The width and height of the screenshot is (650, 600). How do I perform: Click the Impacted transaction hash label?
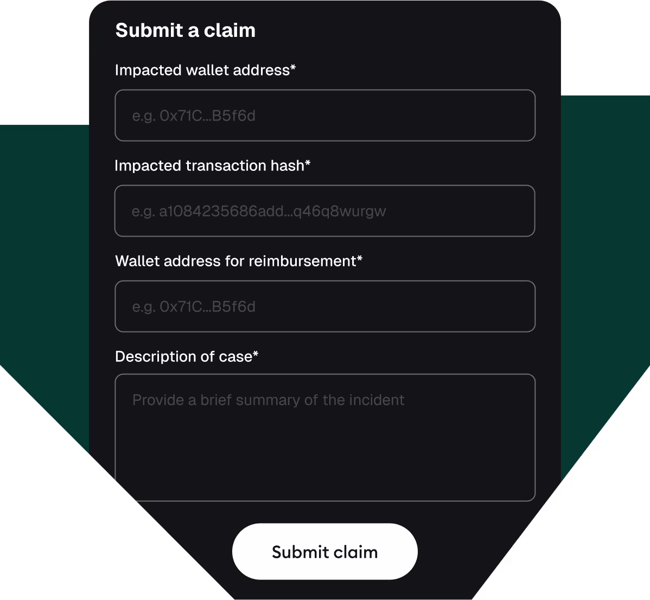coord(212,165)
